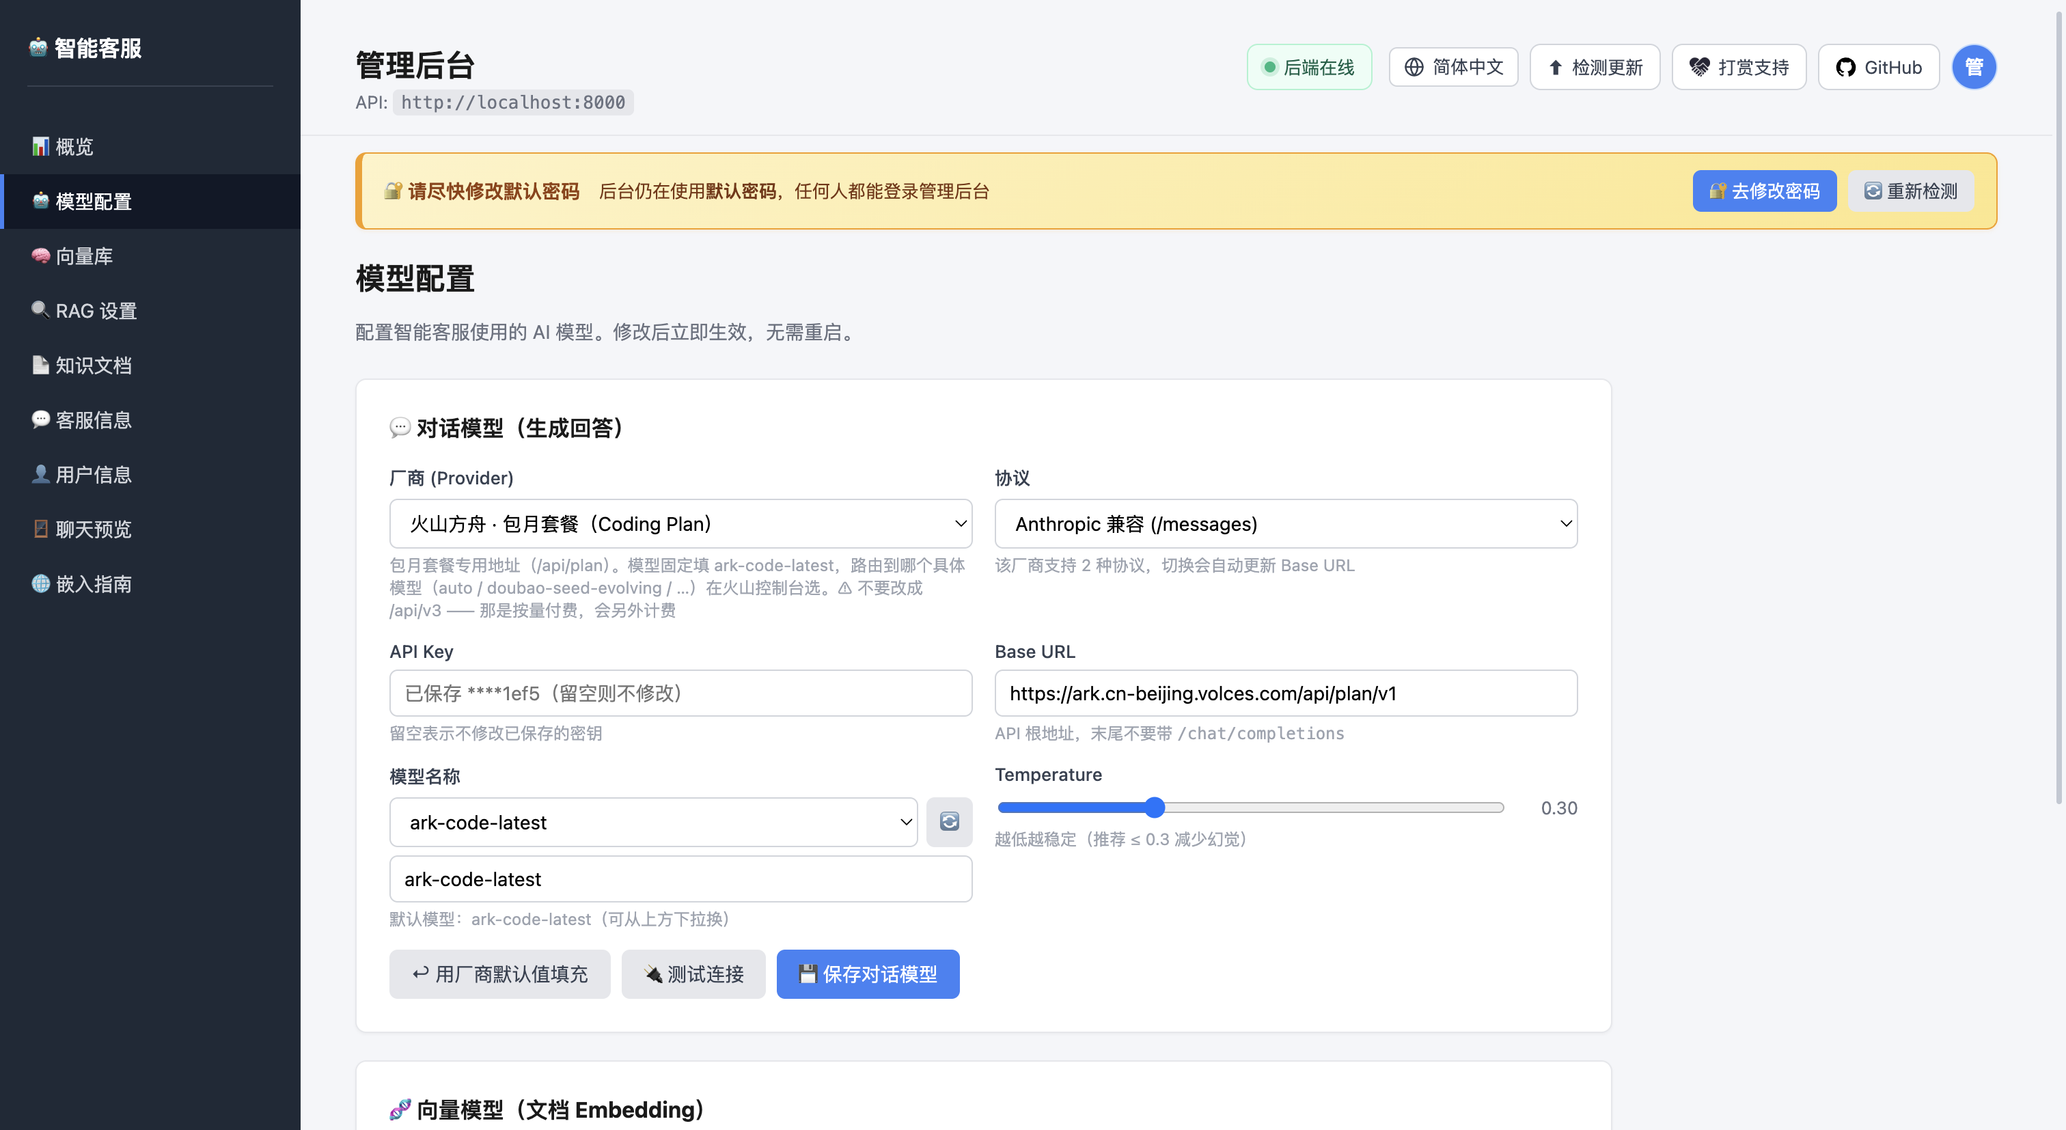Open 客服信息 page
This screenshot has height=1130, width=2066.
coord(150,419)
